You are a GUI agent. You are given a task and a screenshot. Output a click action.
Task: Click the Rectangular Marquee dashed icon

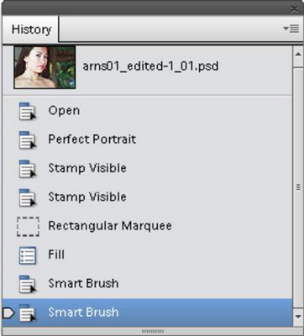(x=28, y=226)
